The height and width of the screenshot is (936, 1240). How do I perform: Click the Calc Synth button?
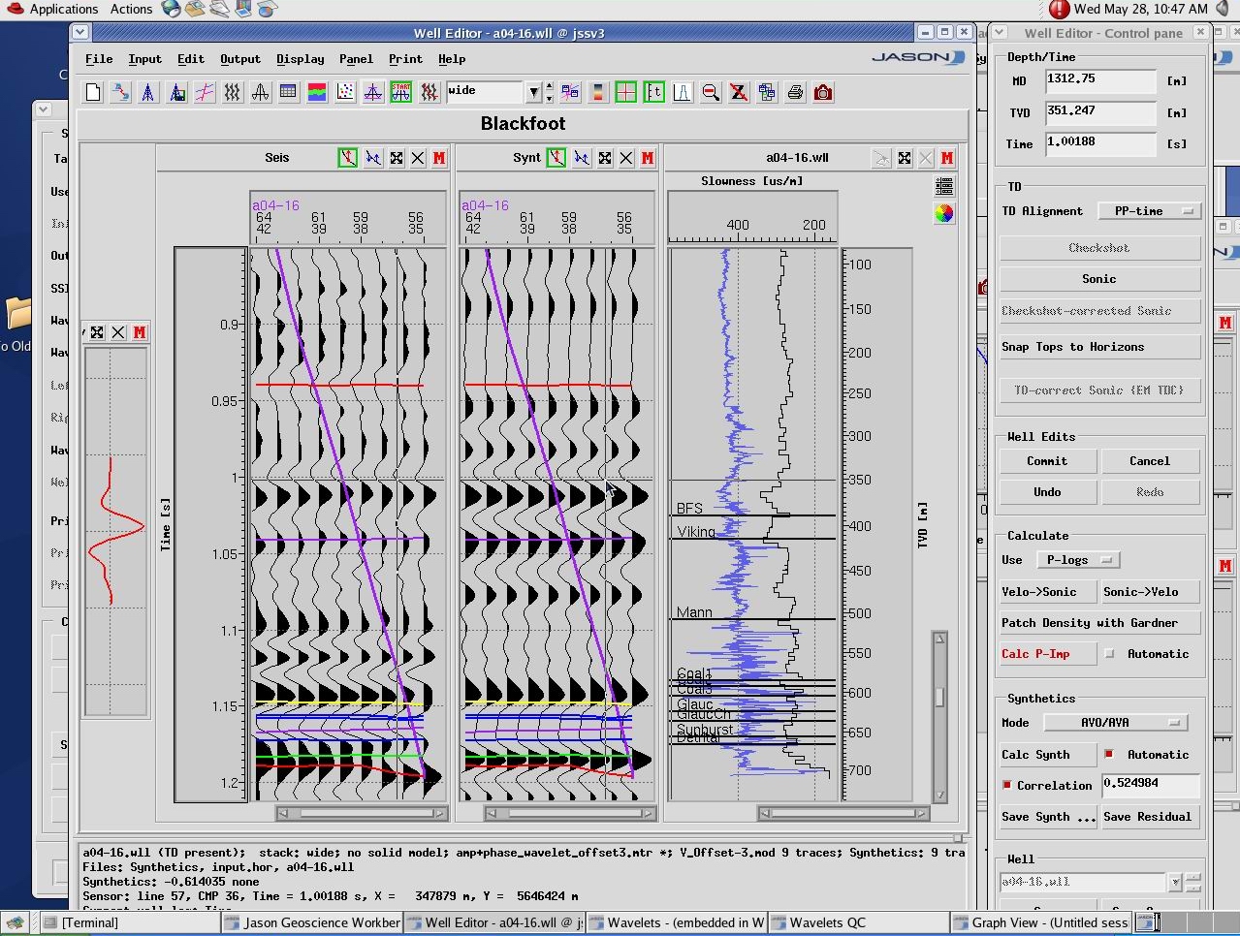1047,755
